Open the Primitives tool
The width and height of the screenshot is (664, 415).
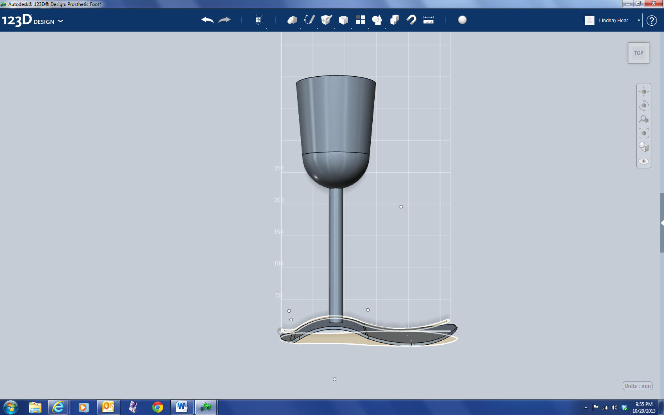pyautogui.click(x=292, y=19)
